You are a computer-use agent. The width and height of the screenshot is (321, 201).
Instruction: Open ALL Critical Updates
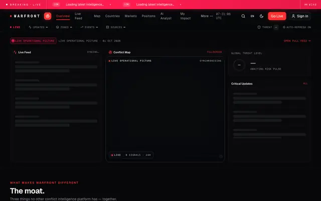point(305,83)
